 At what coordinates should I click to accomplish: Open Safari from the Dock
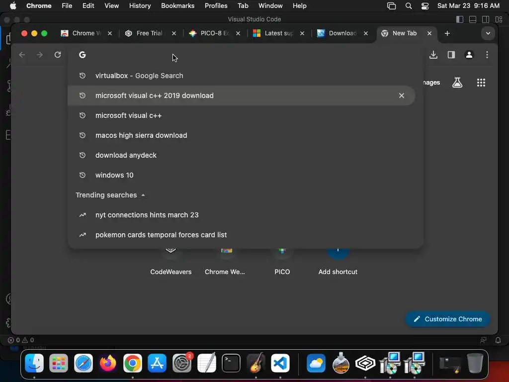(84, 363)
